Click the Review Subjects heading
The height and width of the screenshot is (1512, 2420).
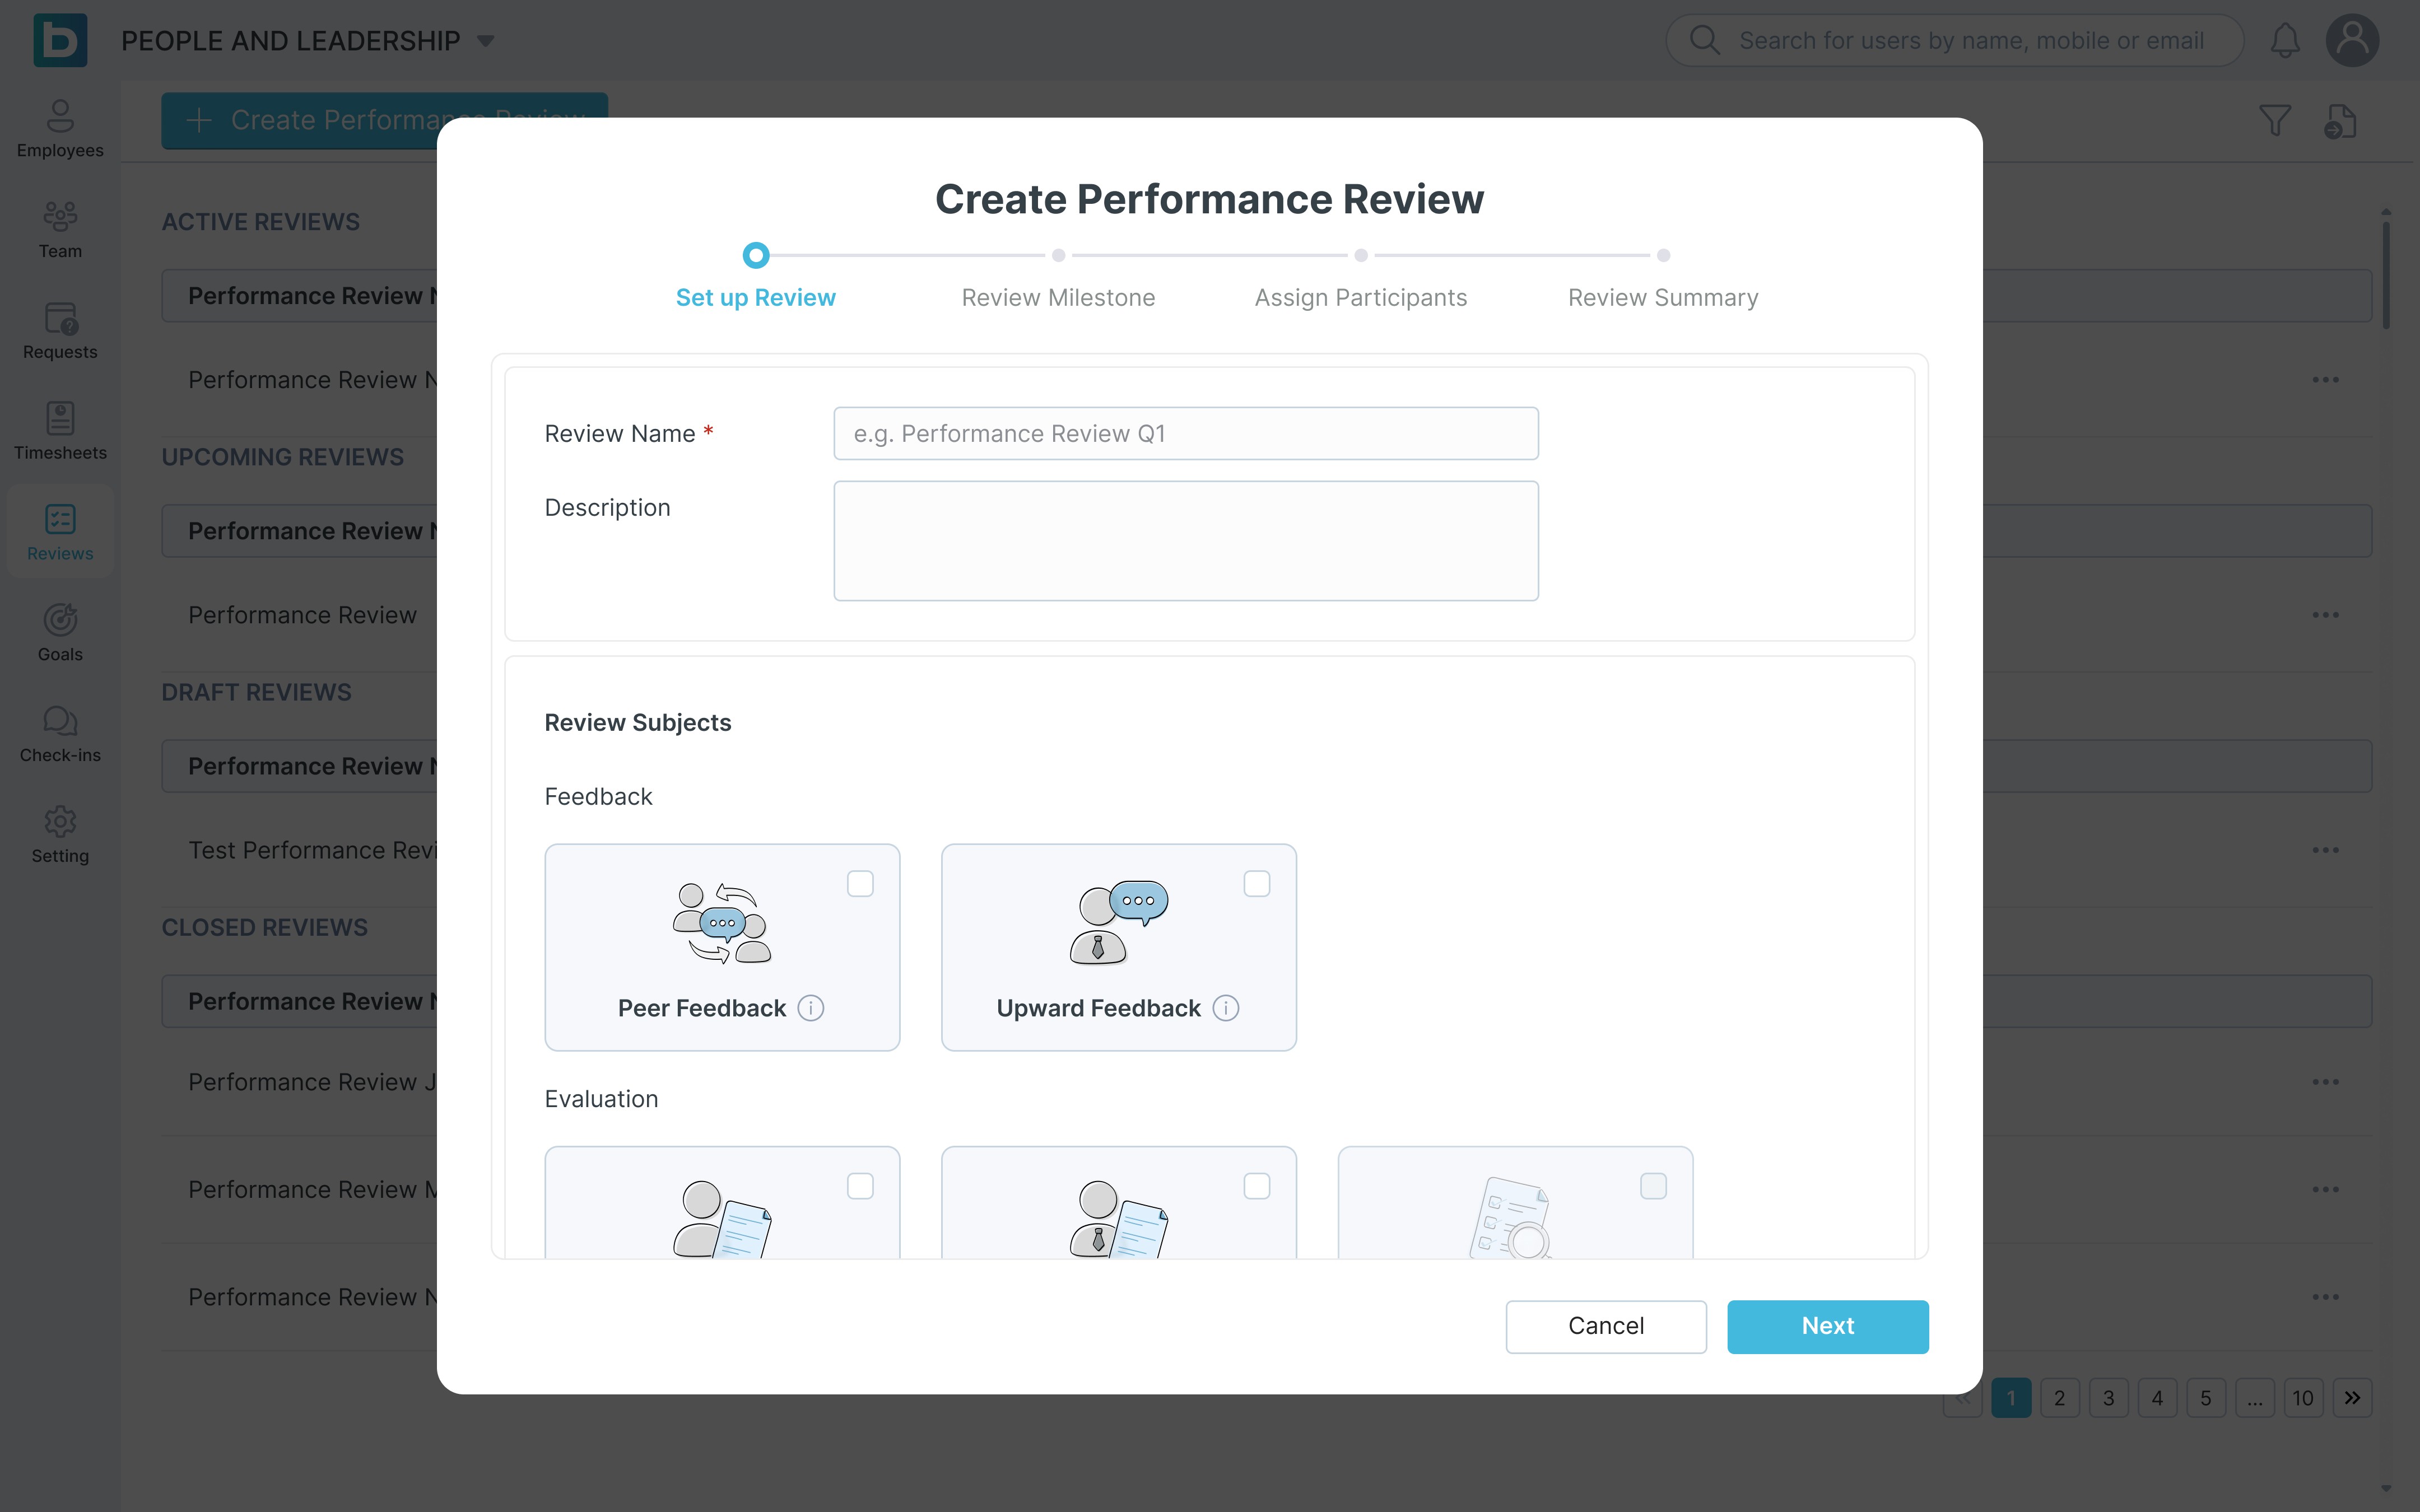coord(638,722)
